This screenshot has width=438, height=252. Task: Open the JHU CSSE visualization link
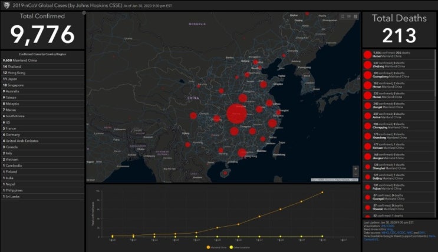[x=388, y=226]
